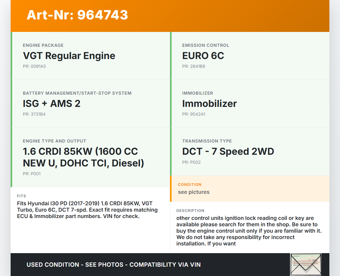Click the Description paragraph about control units
This screenshot has width=340, height=276.
click(x=249, y=231)
